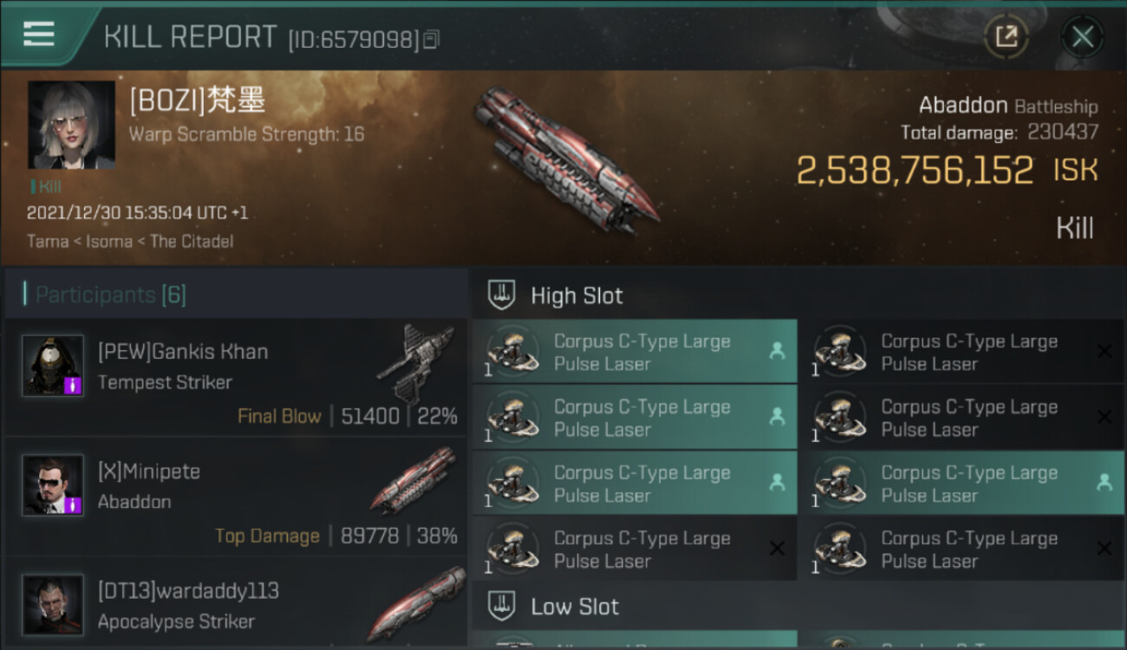Select first left-column Corpus C-Type Pulse Laser

coord(634,352)
